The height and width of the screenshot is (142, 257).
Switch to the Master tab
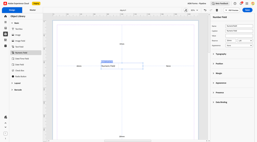tap(33, 10)
